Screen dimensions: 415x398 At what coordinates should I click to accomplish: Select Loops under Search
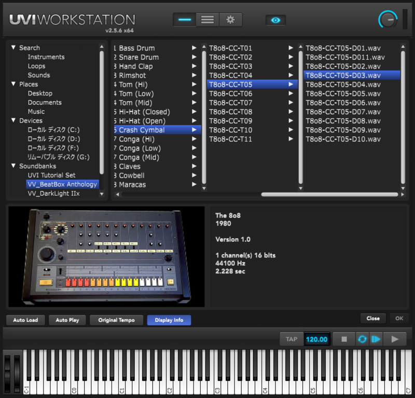point(36,66)
